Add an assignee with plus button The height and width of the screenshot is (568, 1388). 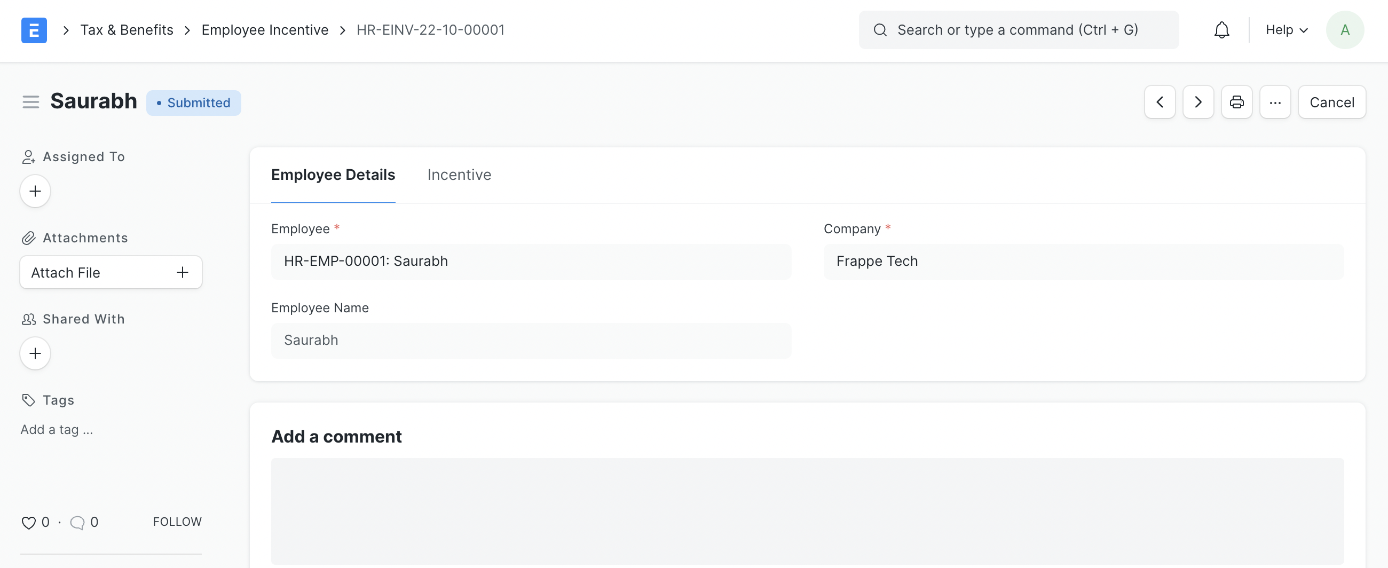tap(35, 191)
